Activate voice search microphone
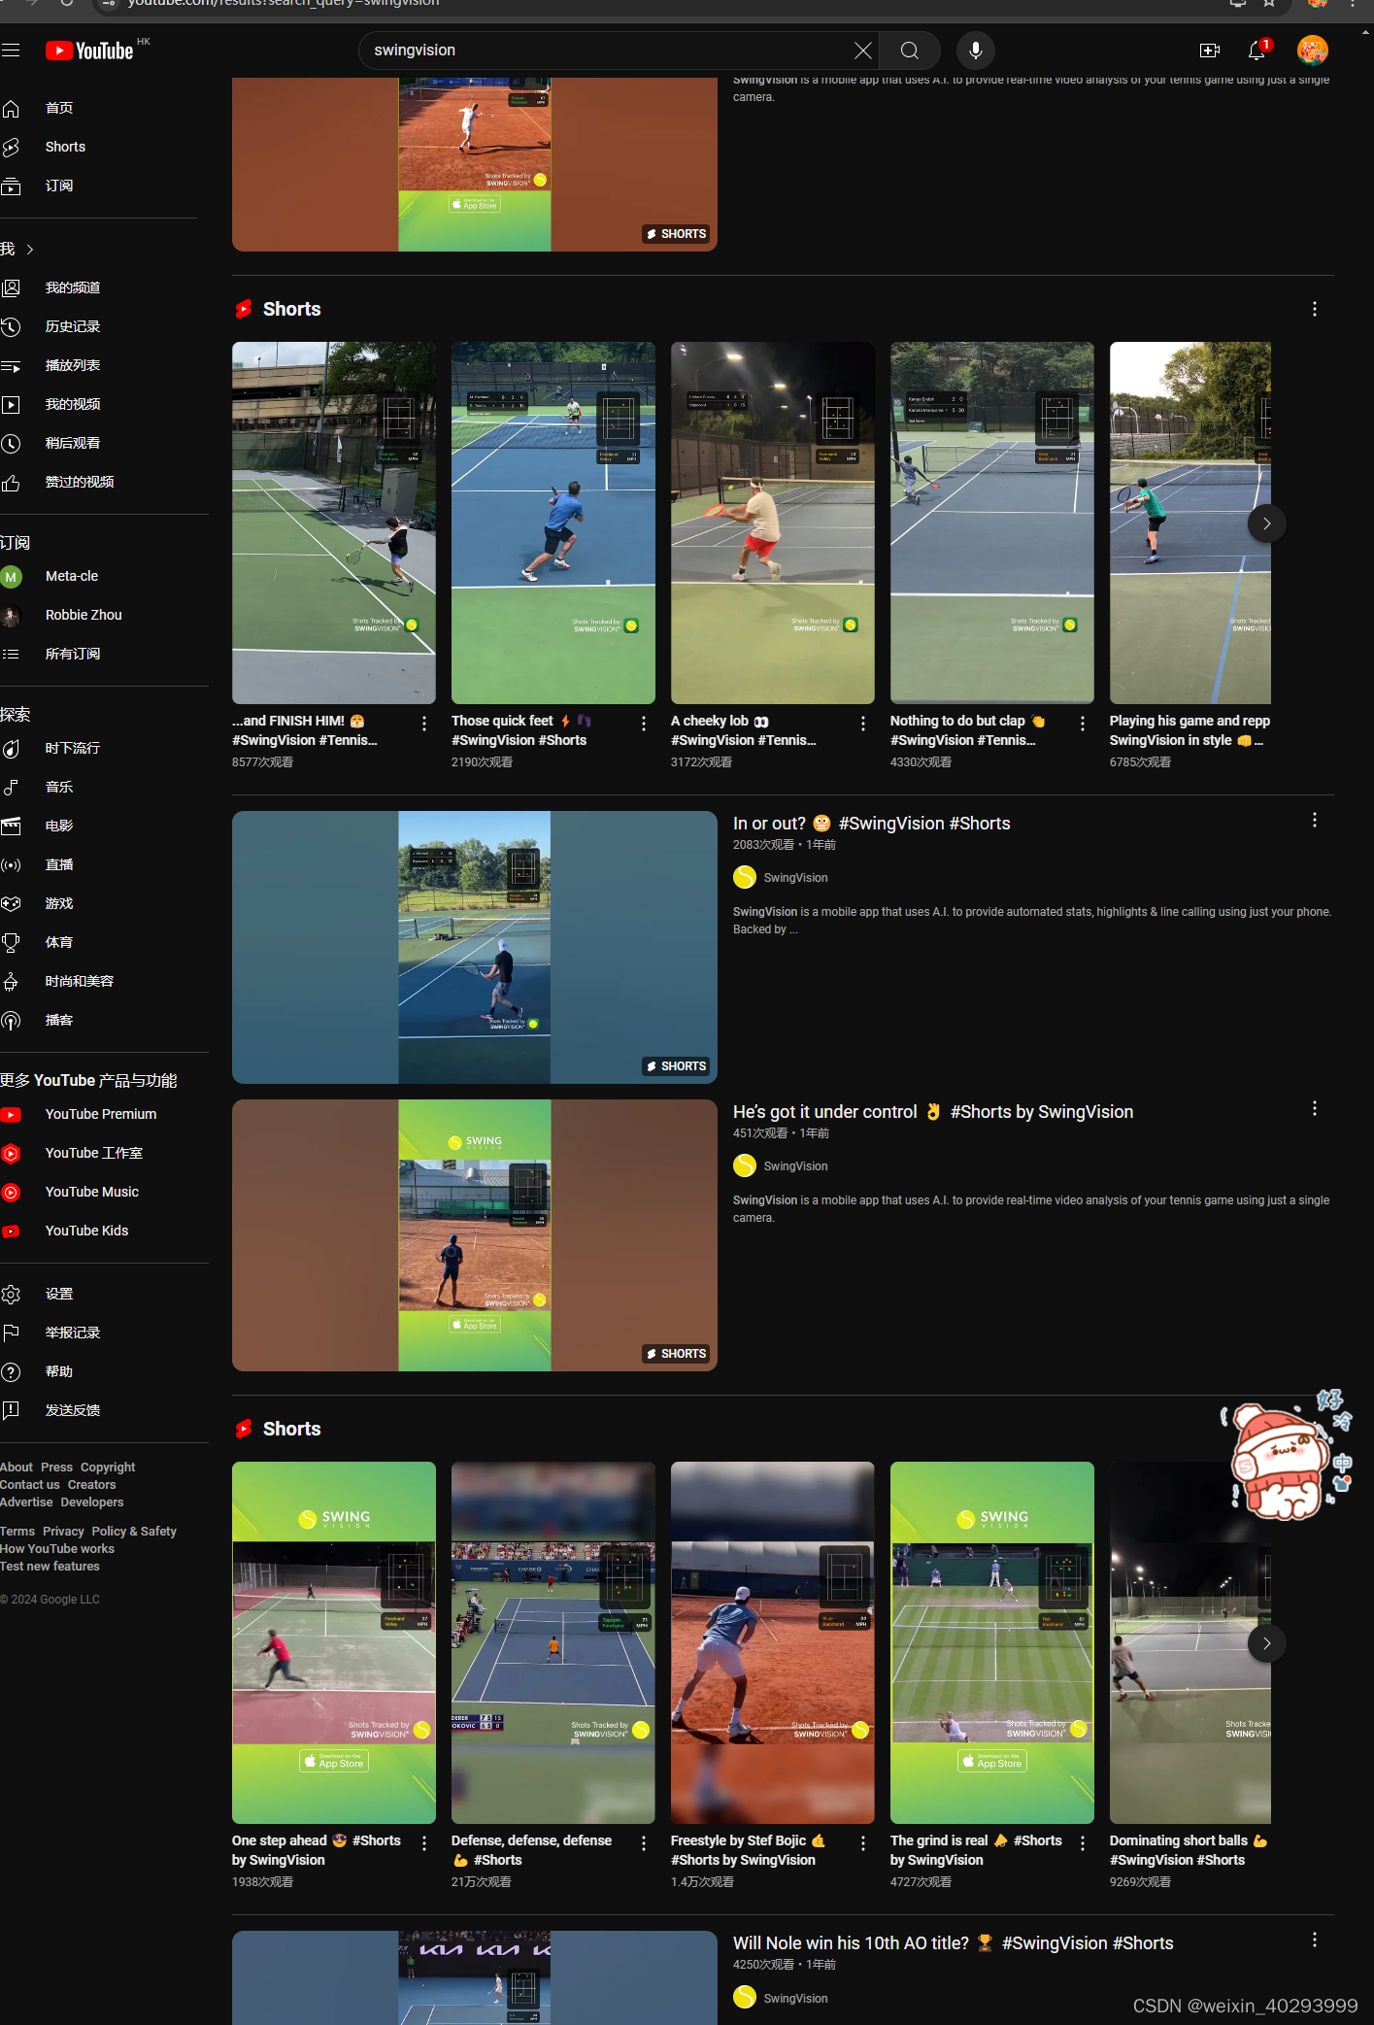Image resolution: width=1374 pixels, height=2025 pixels. pos(976,51)
